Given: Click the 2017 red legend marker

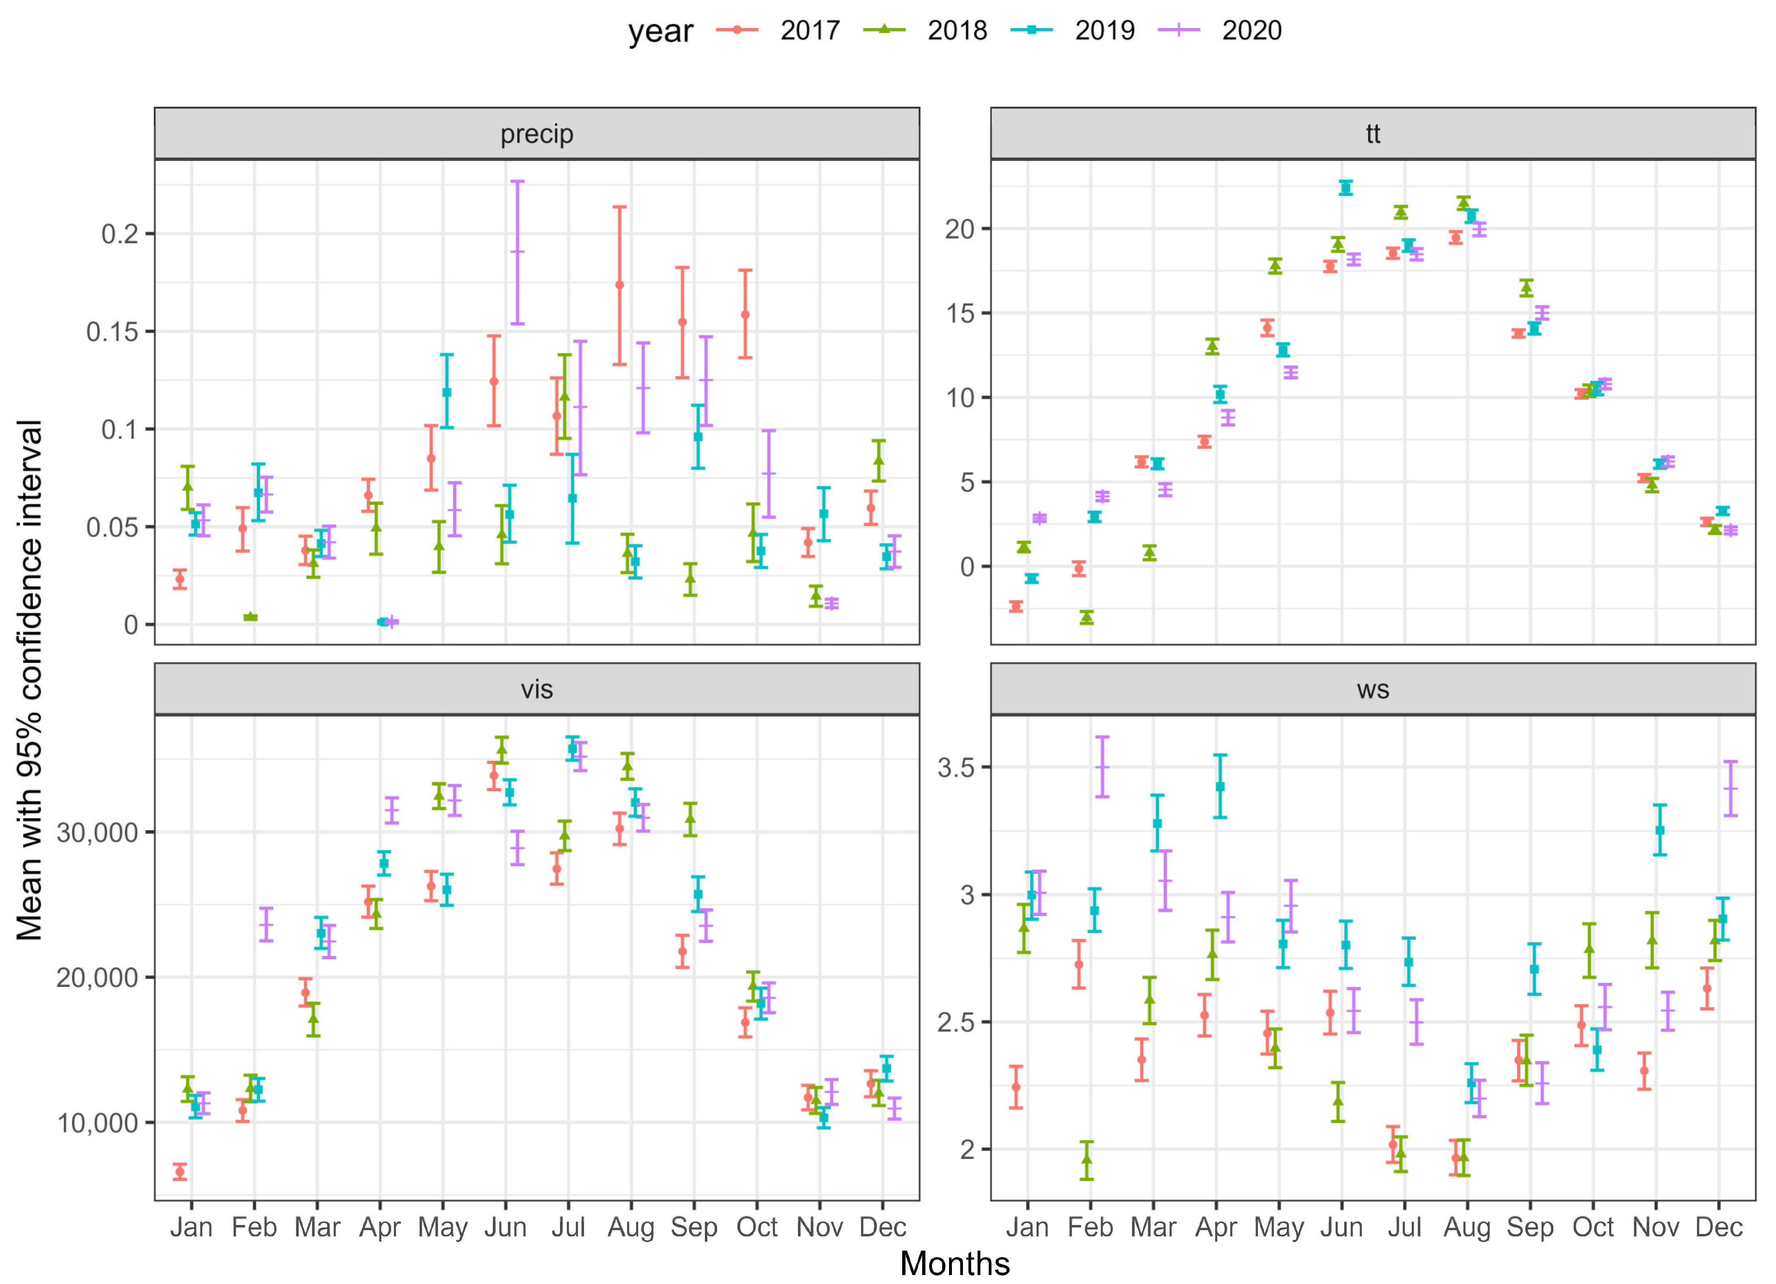Looking at the screenshot, I should click(737, 30).
